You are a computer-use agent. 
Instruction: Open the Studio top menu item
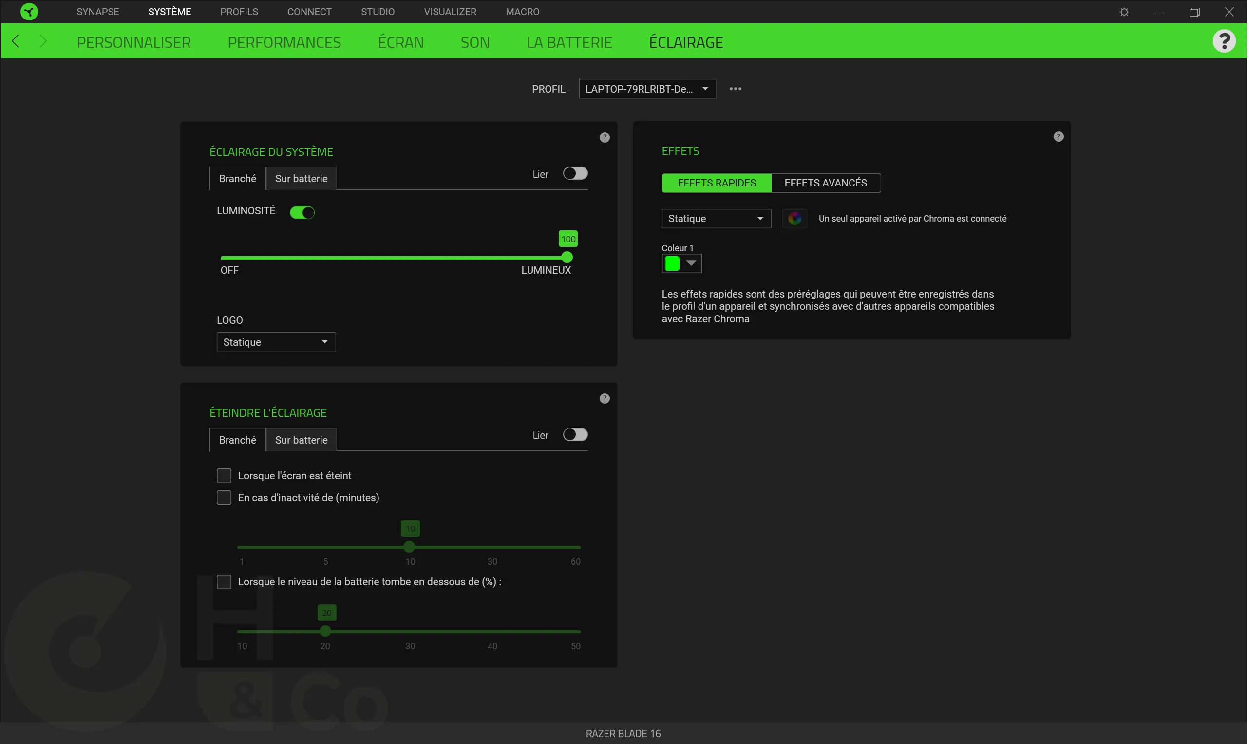coord(378,12)
